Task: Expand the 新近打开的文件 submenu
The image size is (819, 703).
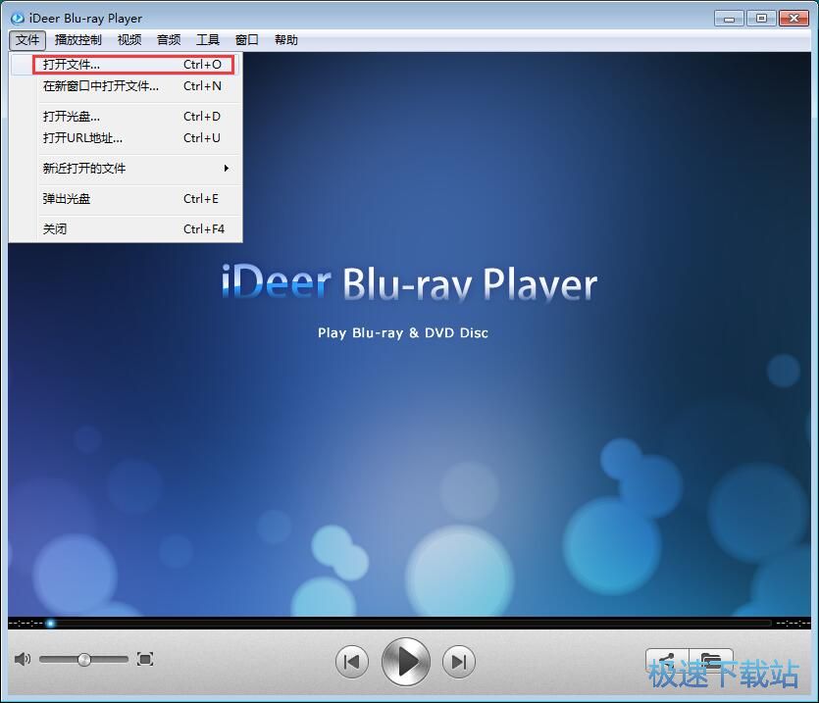Action: (x=126, y=169)
